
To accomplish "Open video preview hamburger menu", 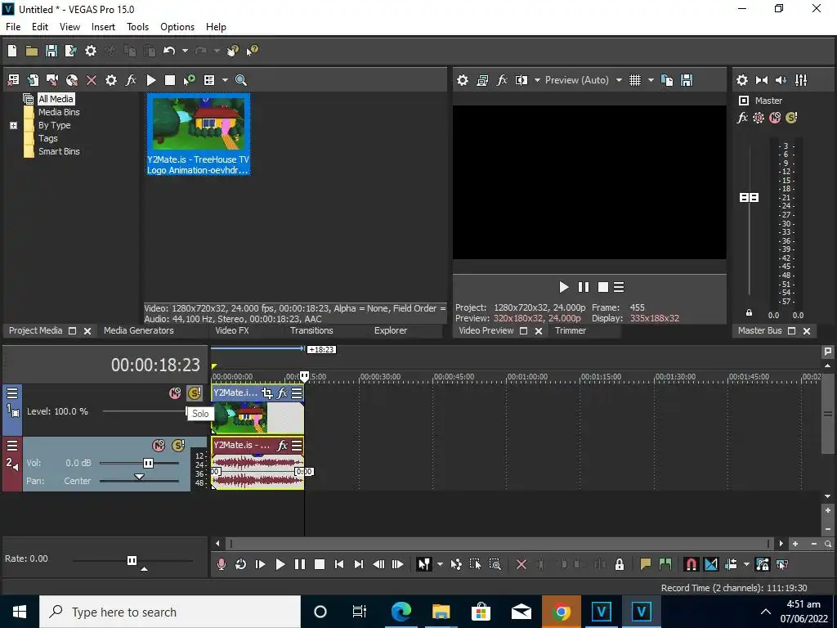I will click(619, 287).
